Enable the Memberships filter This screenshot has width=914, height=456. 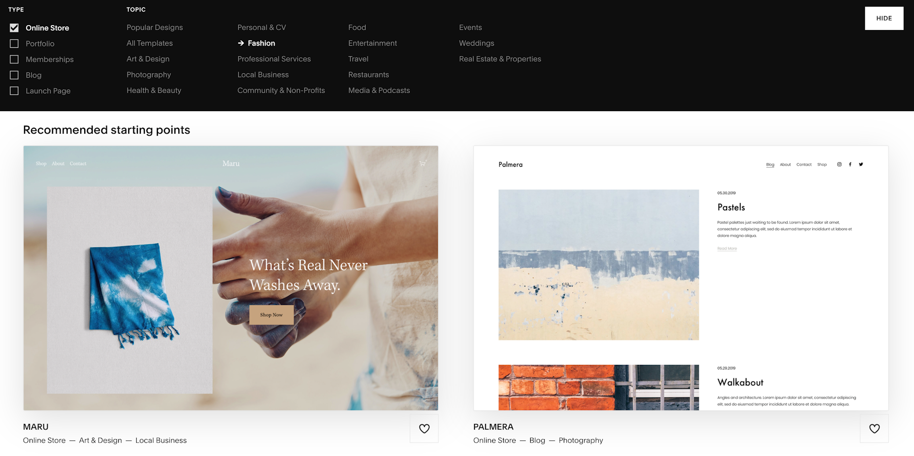click(14, 59)
